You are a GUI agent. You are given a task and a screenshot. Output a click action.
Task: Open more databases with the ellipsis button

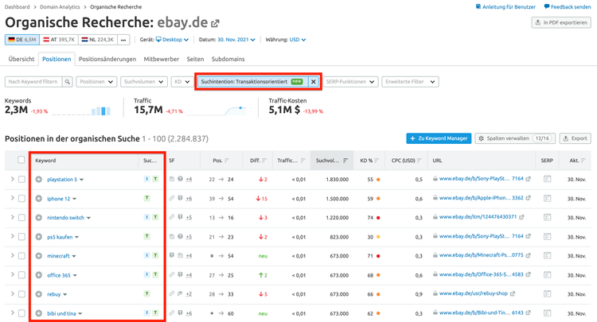123,40
